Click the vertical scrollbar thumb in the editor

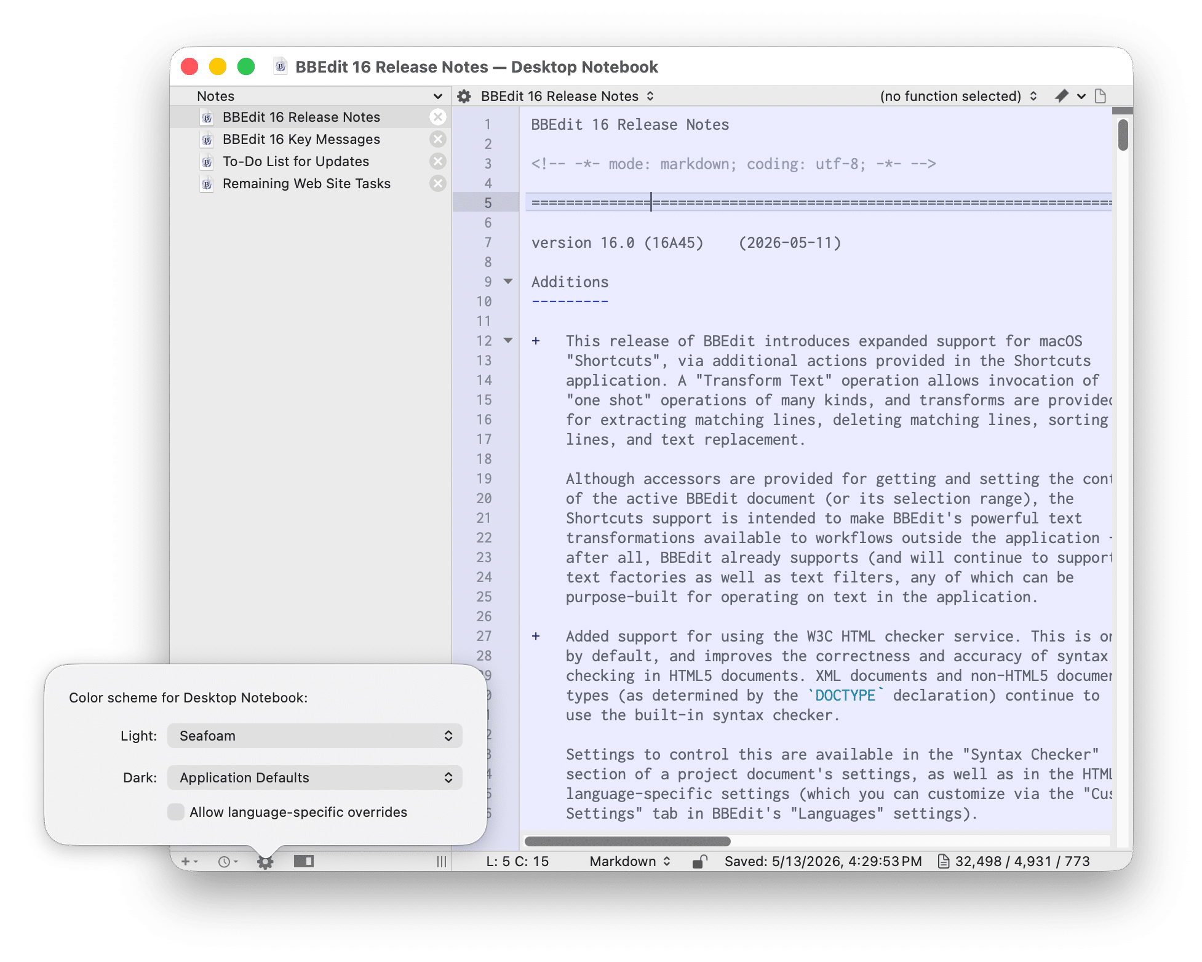tap(1123, 135)
